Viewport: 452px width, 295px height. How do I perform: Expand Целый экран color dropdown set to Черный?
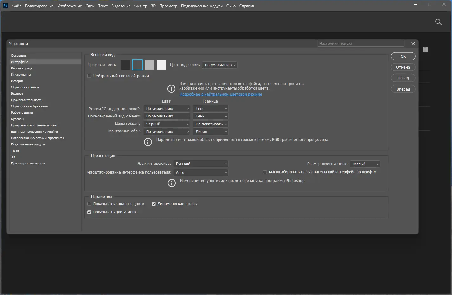(x=167, y=124)
